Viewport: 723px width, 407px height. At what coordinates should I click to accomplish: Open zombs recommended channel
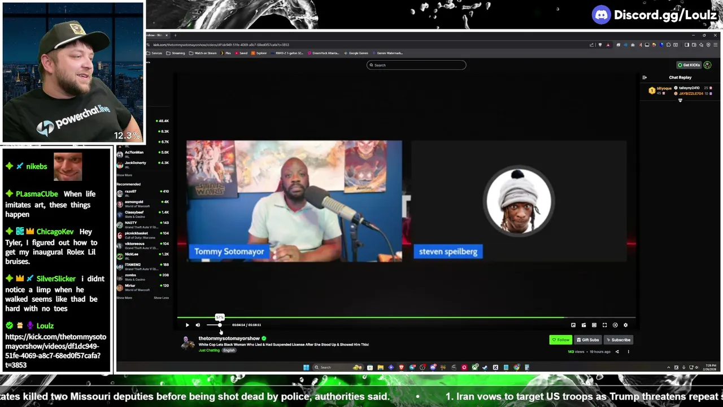tap(143, 276)
